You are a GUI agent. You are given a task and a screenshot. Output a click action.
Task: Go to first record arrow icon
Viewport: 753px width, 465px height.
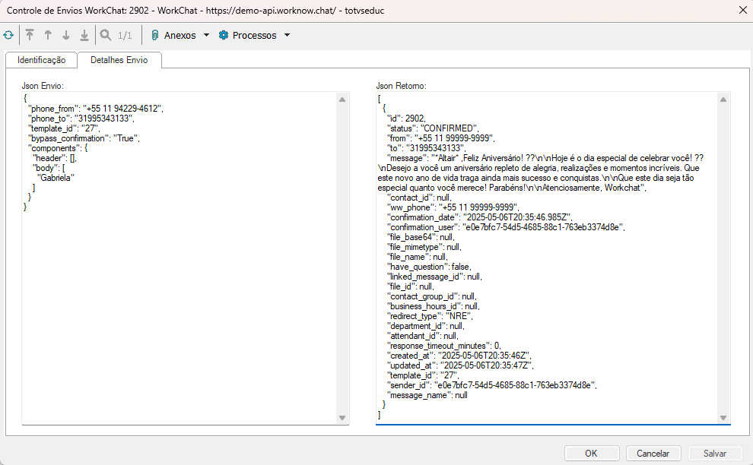click(x=30, y=36)
